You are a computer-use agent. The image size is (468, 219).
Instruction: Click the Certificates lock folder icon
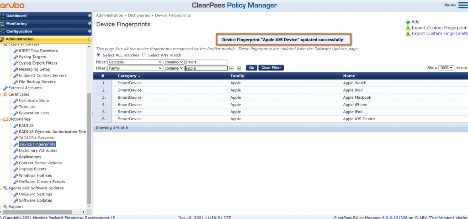point(5,95)
